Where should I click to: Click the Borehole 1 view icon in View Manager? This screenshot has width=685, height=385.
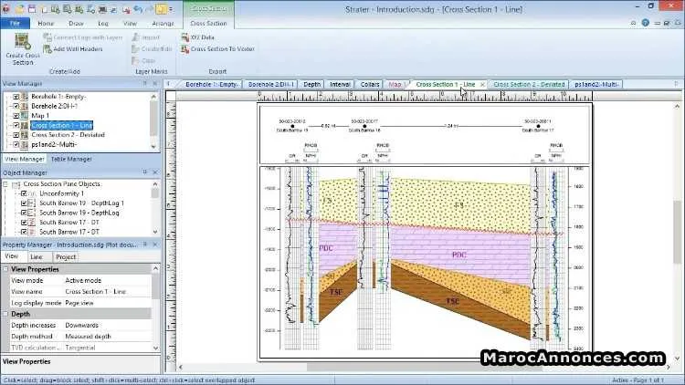25,97
